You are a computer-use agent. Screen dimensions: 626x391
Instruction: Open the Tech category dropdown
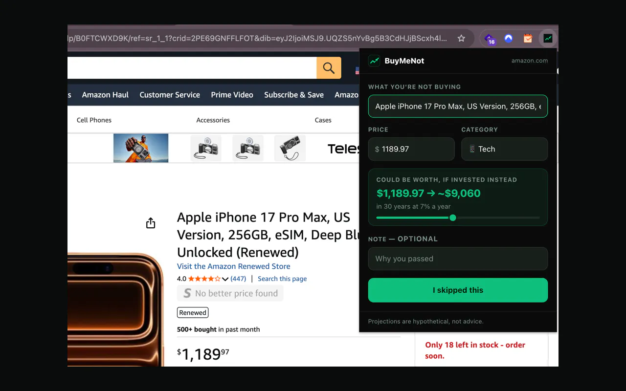[504, 149]
